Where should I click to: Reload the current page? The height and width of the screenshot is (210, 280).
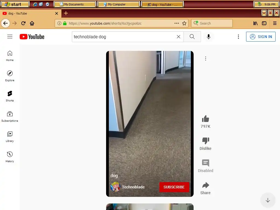click(23, 23)
